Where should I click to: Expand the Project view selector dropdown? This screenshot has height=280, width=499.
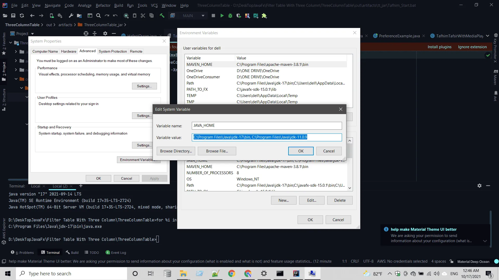coord(32,34)
